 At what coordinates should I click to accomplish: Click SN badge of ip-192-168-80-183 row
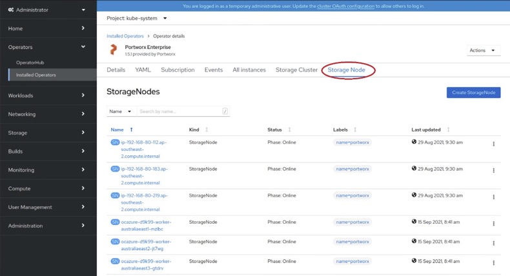pyautogui.click(x=115, y=169)
